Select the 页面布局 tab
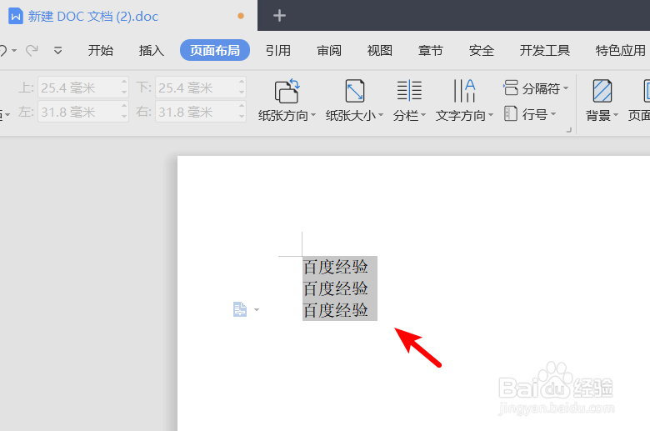The width and height of the screenshot is (650, 431). [x=215, y=50]
